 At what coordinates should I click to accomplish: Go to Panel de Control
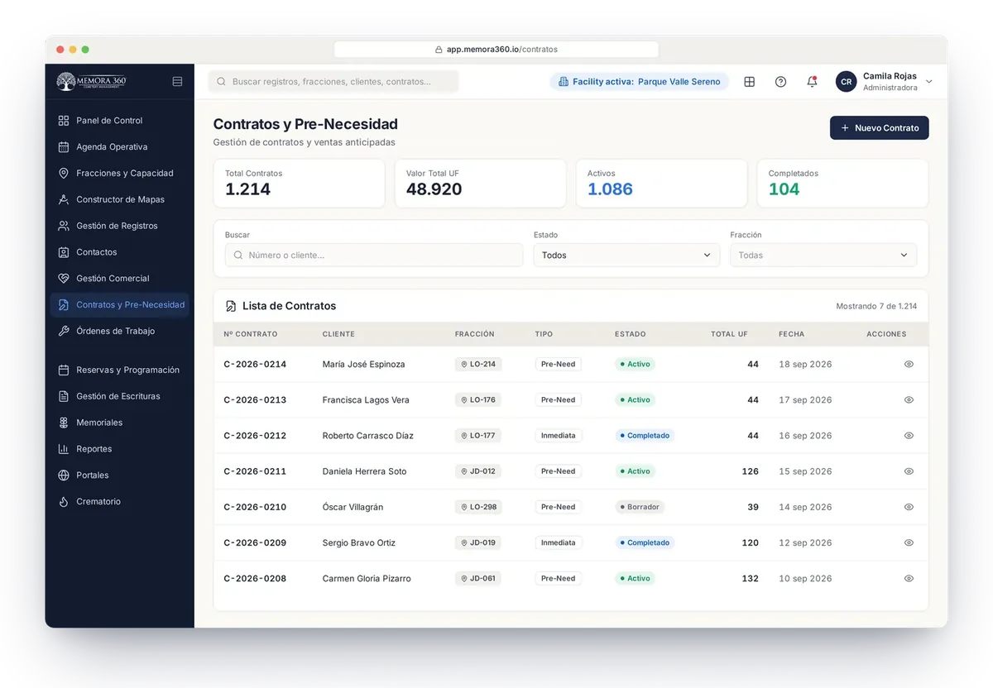pos(119,121)
